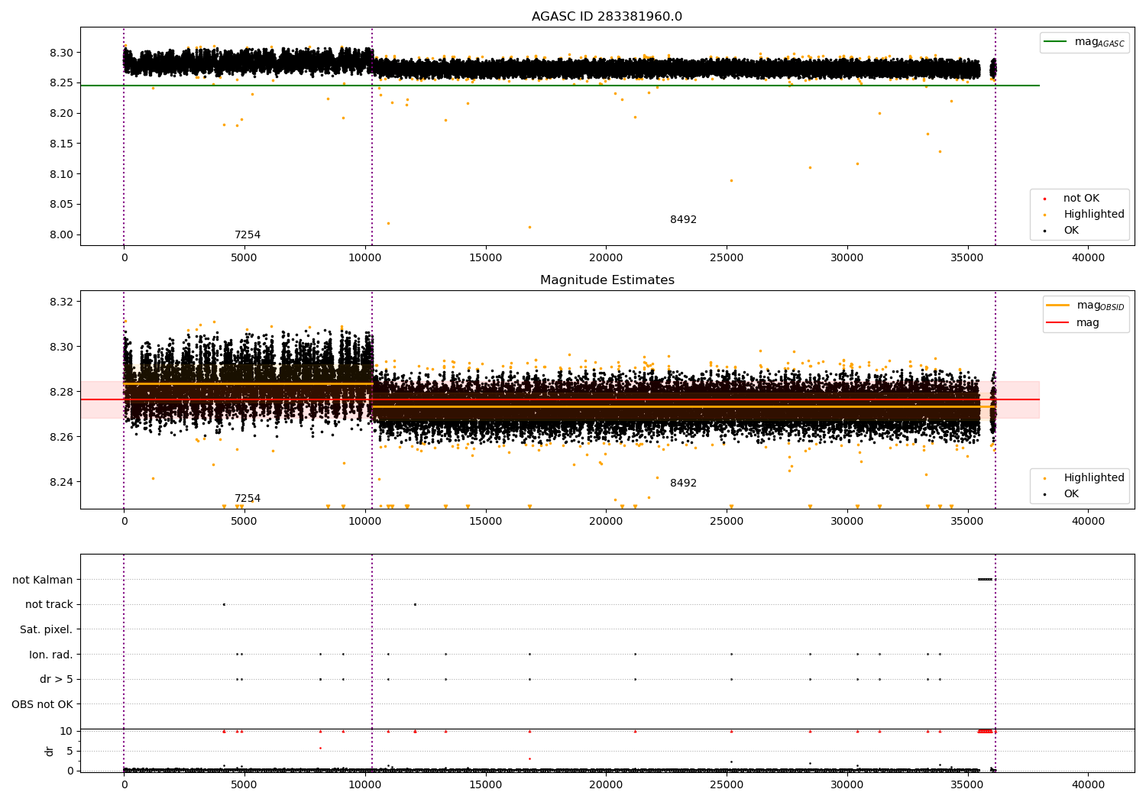The height and width of the screenshot is (802, 1146).
Task: Click the "8.15" y-axis tick
Action: click(x=62, y=144)
